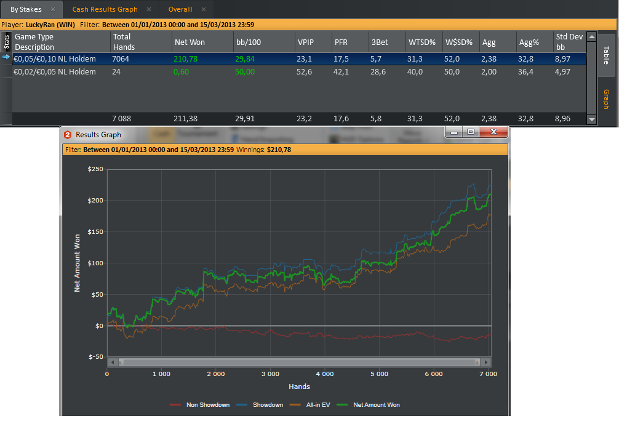Toggle the Non Showdown legend entry
Image resolution: width=619 pixels, height=421 pixels.
point(200,405)
